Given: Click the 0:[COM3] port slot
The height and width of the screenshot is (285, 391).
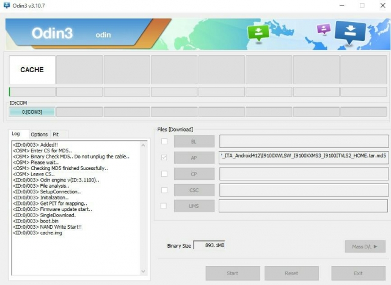Looking at the screenshot, I should pos(32,112).
